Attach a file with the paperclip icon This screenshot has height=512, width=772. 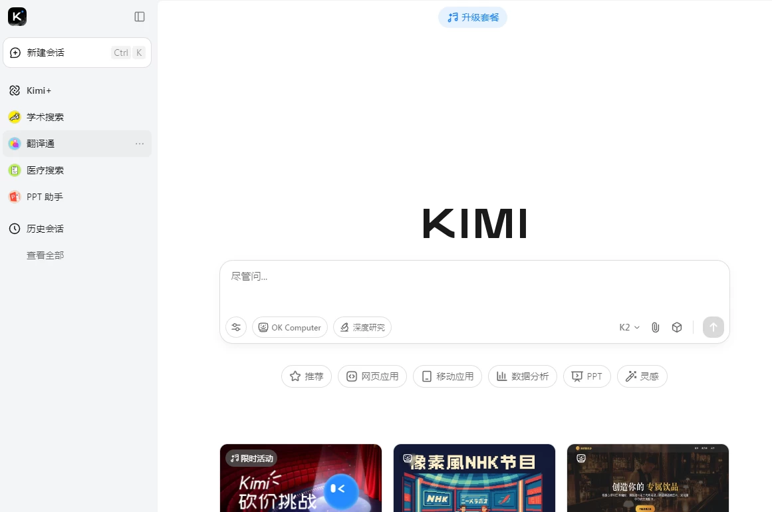pyautogui.click(x=655, y=327)
